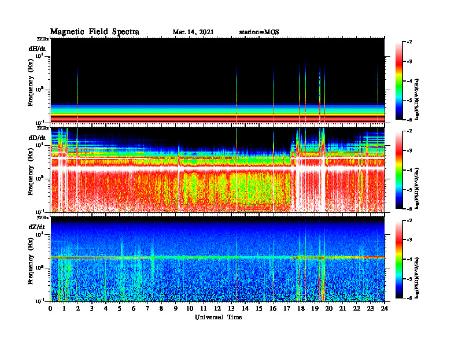458x354 pixels.
Task: Click hour tick "9" on time axis
Action: tap(176, 308)
